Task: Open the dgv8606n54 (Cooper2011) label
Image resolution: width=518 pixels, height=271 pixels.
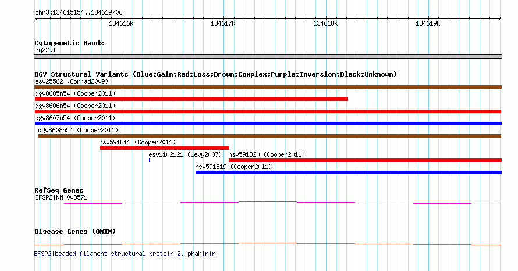Action: (x=75, y=106)
